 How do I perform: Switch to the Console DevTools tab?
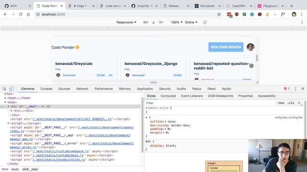46,89
